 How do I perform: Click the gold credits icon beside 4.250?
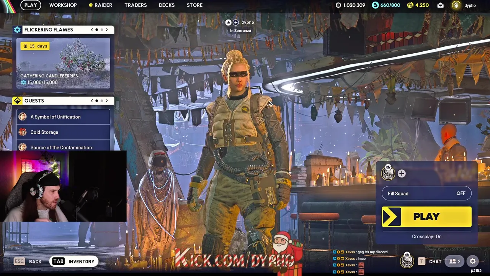pyautogui.click(x=410, y=5)
